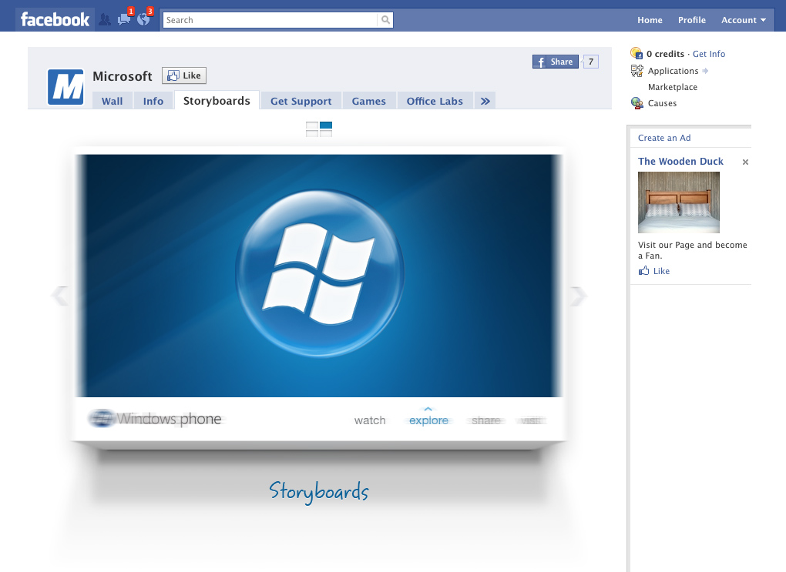Image resolution: width=786 pixels, height=572 pixels.
Task: Open the friend requests icon
Action: pos(104,20)
